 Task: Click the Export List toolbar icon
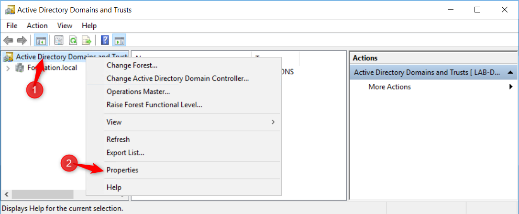click(x=87, y=40)
